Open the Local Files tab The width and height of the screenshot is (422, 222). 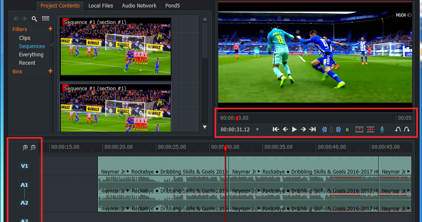101,6
